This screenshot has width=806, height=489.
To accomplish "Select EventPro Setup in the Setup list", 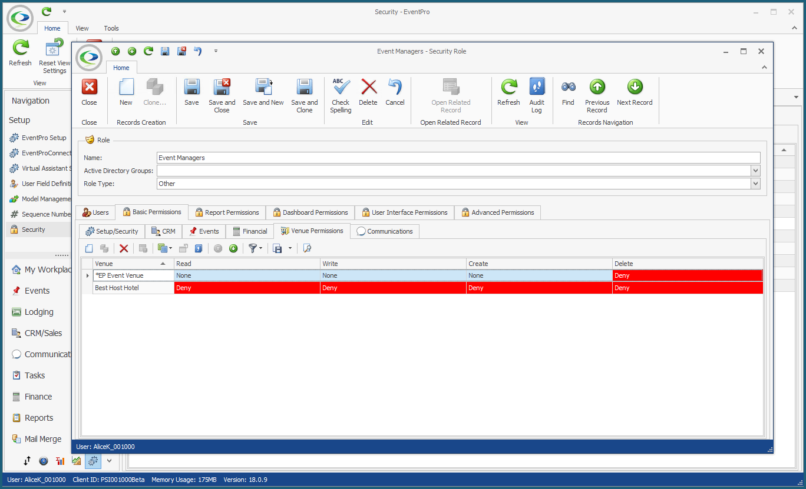I will coord(39,138).
